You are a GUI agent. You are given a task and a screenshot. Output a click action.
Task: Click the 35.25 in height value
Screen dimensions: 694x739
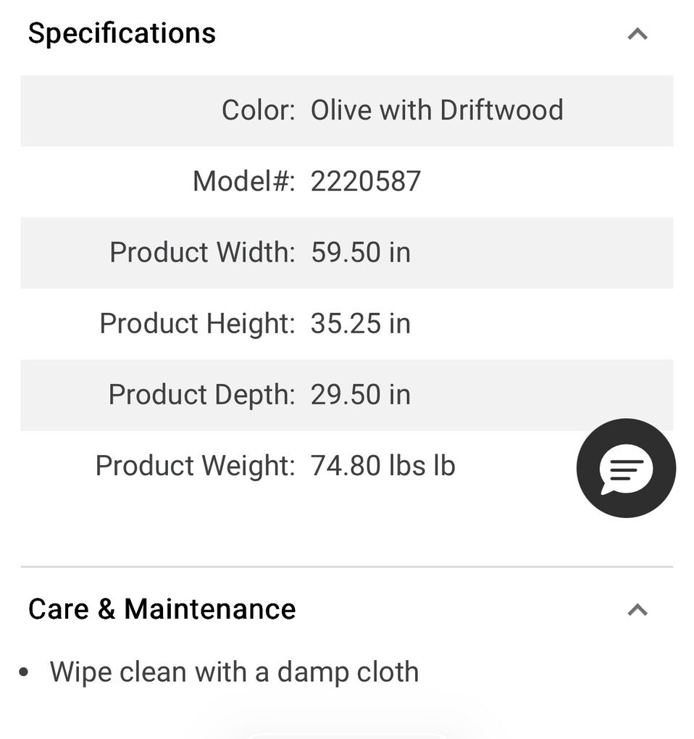(361, 323)
